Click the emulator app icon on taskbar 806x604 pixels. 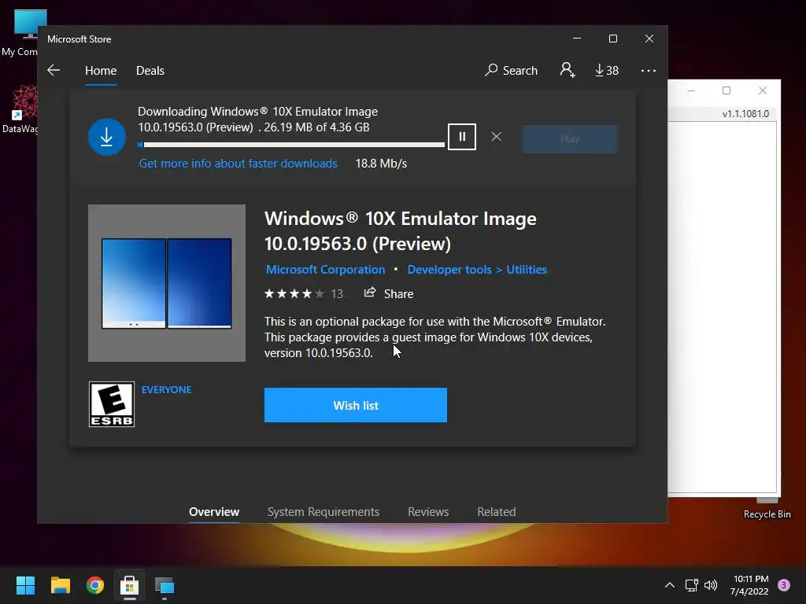click(x=165, y=585)
